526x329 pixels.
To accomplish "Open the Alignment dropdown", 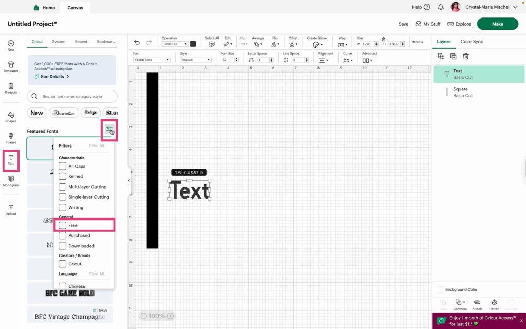I will (324, 61).
